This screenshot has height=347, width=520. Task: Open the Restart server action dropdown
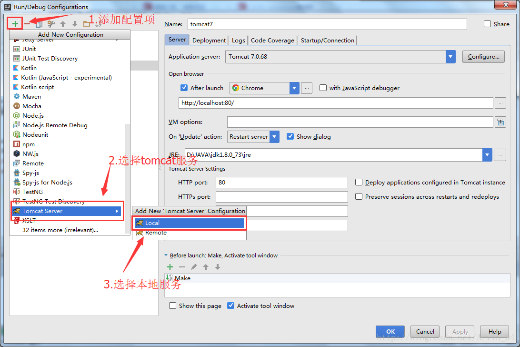click(274, 136)
